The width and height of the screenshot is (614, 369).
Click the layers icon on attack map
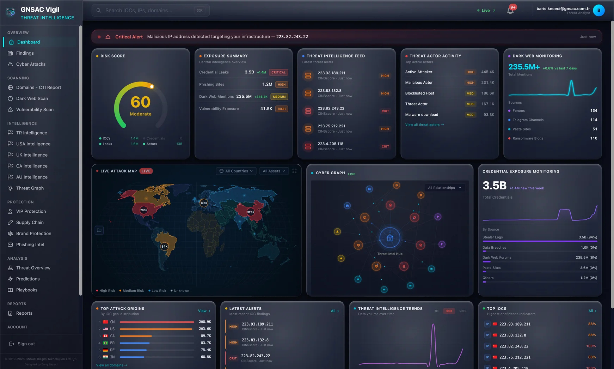pyautogui.click(x=99, y=230)
